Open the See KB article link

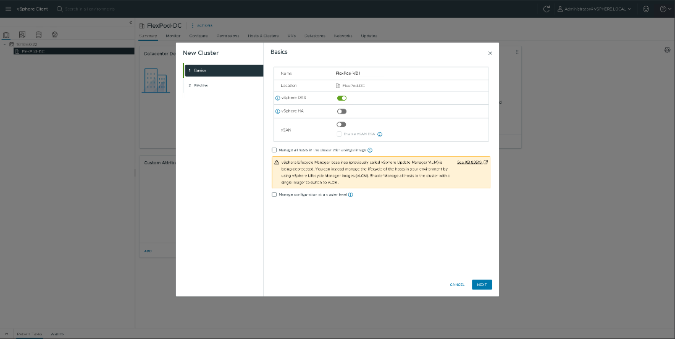pyautogui.click(x=472, y=162)
